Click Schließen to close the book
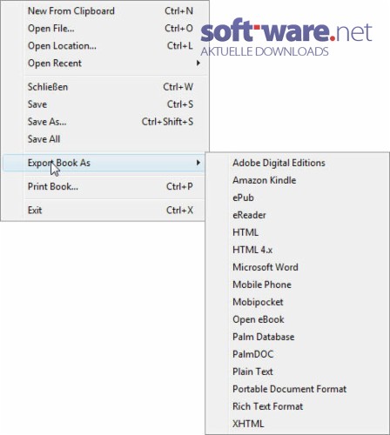 [x=104, y=87]
